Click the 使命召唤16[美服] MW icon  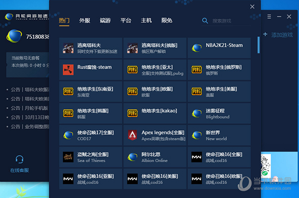pos(133,179)
